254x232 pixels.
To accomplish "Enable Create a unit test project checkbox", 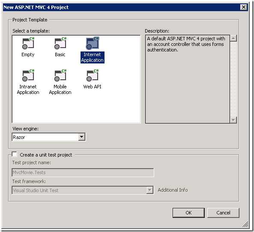I will click(14, 154).
